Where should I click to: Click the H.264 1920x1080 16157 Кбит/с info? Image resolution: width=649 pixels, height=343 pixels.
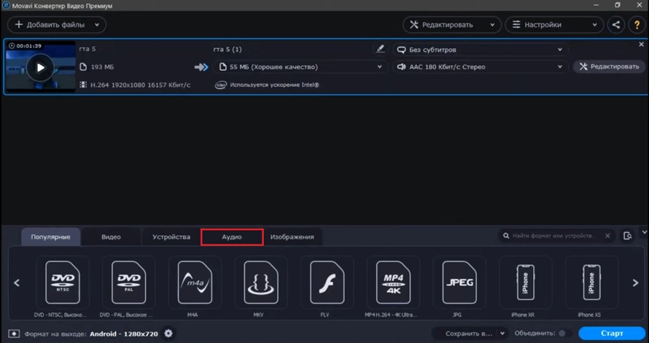pos(141,85)
